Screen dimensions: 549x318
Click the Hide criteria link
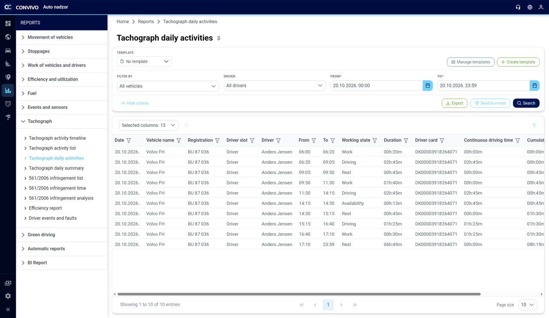pyautogui.click(x=135, y=103)
